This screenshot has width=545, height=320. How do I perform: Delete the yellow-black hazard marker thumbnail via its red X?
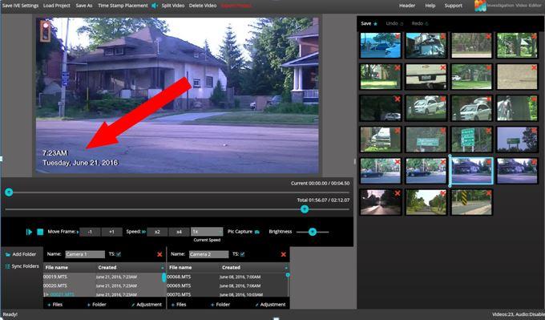click(488, 193)
